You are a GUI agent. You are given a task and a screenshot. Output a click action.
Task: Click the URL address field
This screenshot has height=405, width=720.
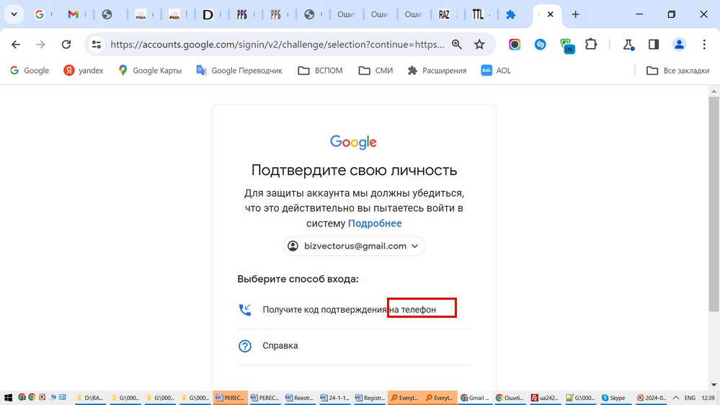click(277, 45)
